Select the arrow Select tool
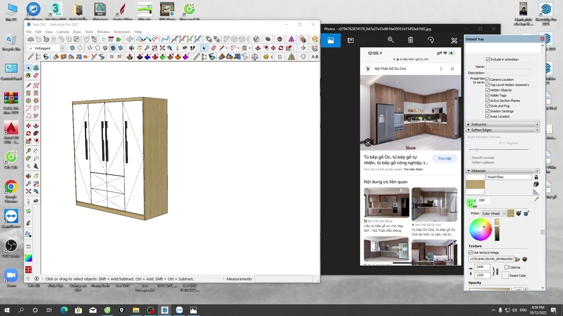Viewport: 563px width, 316px height. click(29, 68)
